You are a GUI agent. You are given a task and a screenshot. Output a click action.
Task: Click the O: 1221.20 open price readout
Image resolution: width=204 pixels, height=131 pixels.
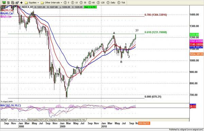[x=39, y=7]
